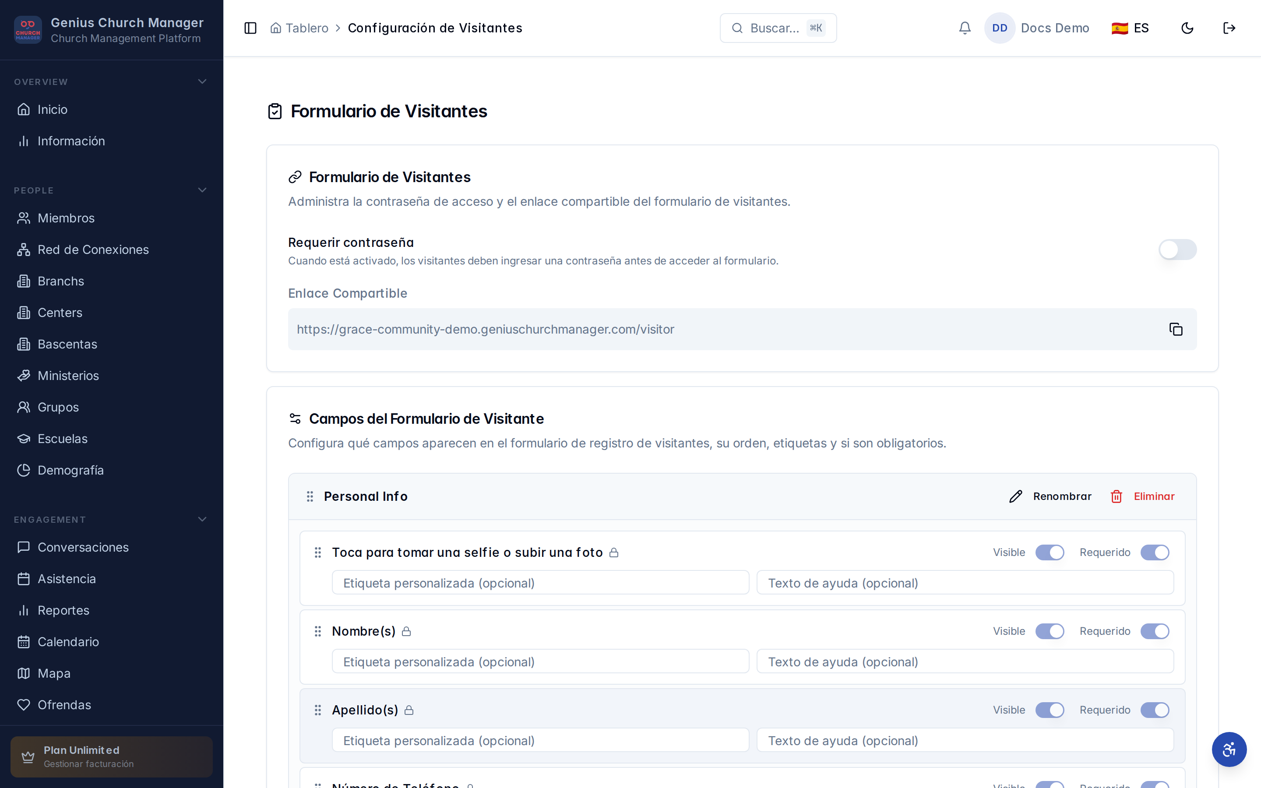This screenshot has width=1261, height=788.
Task: Collapse the OVERVIEW sidebar section
Action: (x=202, y=82)
